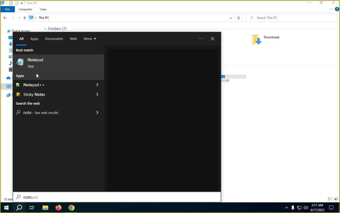Viewport: 340px width, 213px height.
Task: Select the Apps search tab
Action: pyautogui.click(x=34, y=39)
